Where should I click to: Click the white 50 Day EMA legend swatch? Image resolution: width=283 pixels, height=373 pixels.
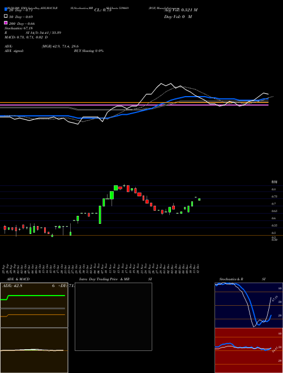pos(6,16)
